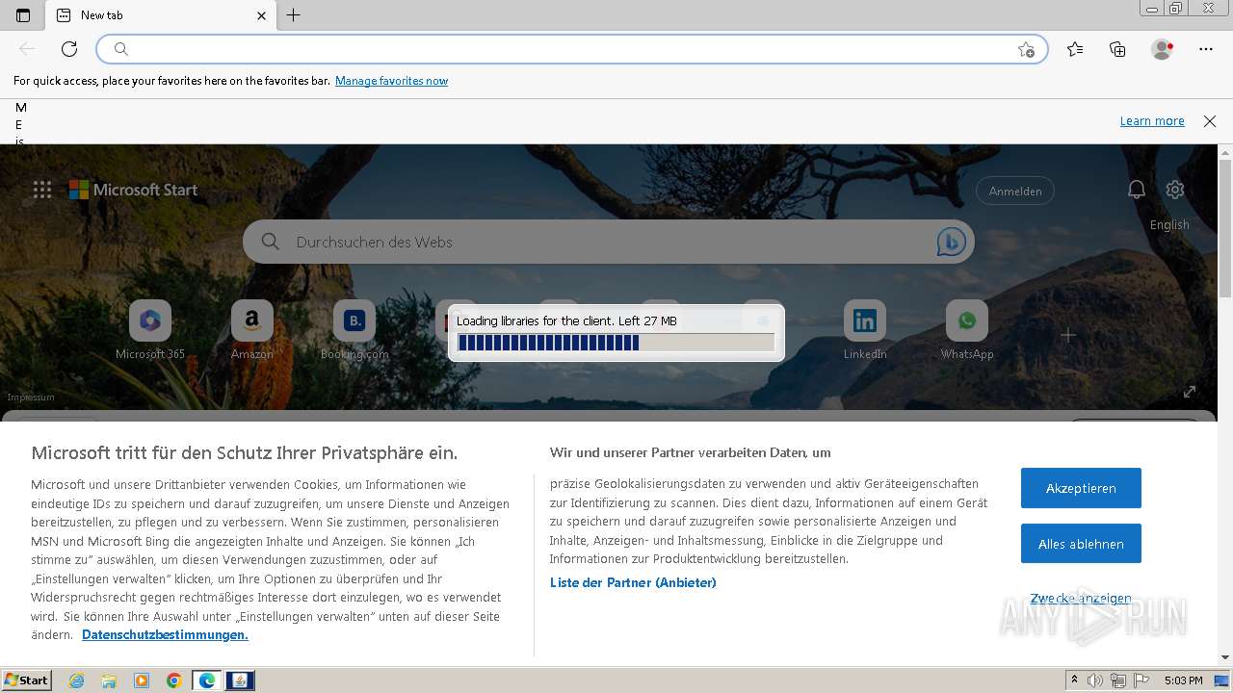Open LinkedIn quick link

point(865,330)
